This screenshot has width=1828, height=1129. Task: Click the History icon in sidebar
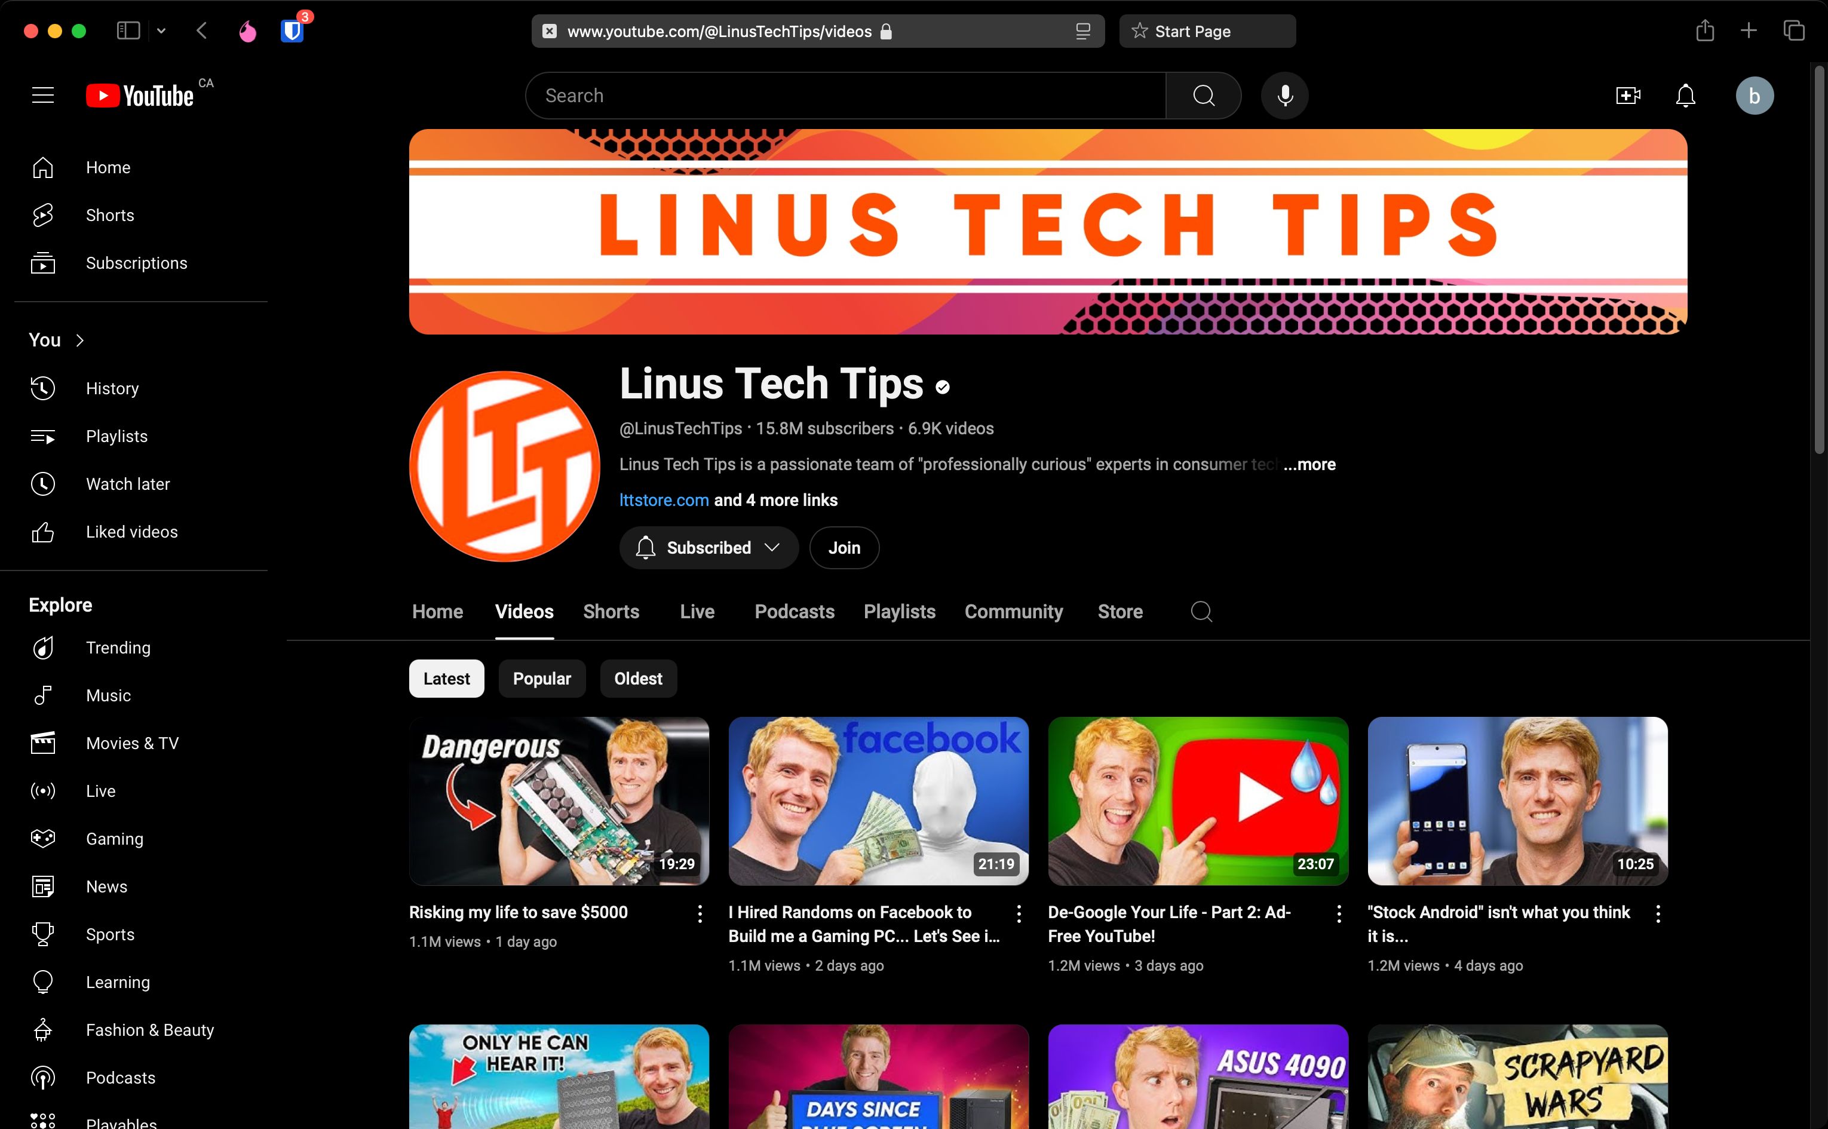click(x=43, y=388)
